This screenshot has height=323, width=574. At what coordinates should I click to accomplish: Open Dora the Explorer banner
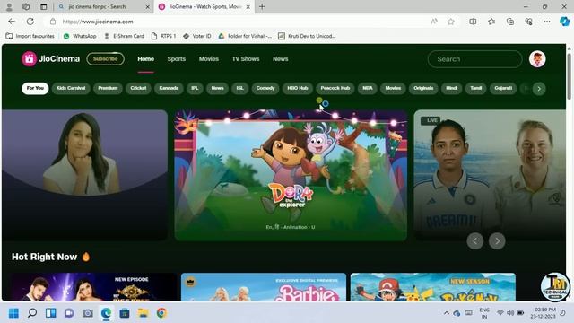click(291, 175)
